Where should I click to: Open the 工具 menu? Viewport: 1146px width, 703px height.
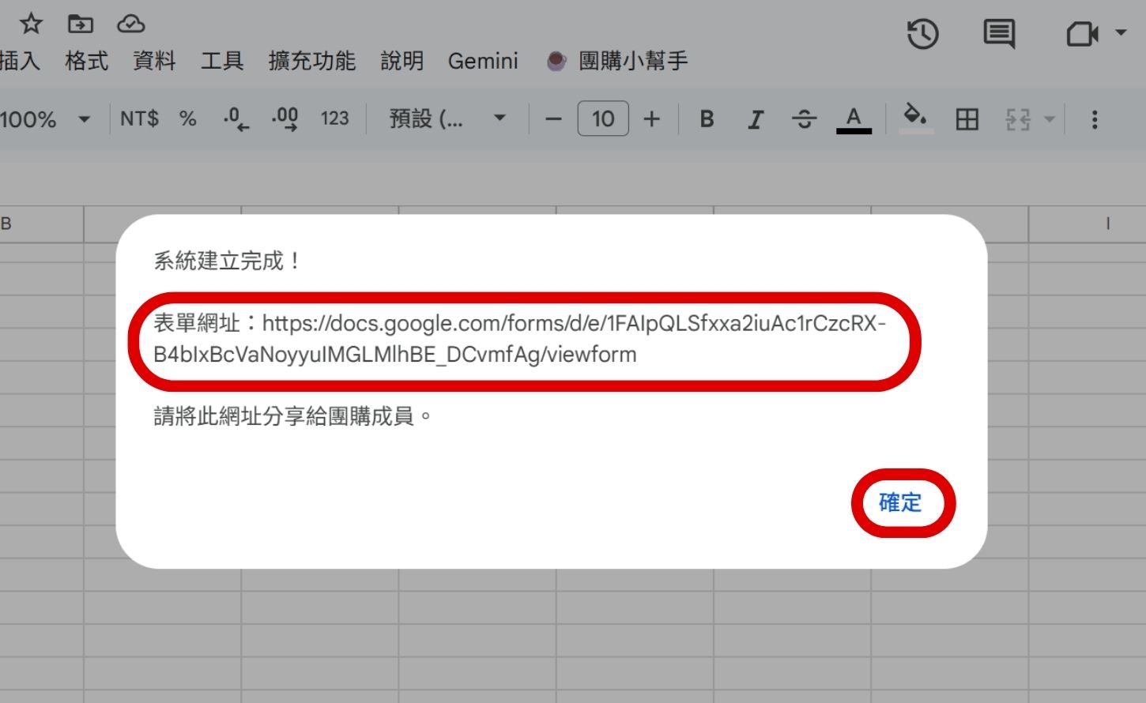pos(222,61)
